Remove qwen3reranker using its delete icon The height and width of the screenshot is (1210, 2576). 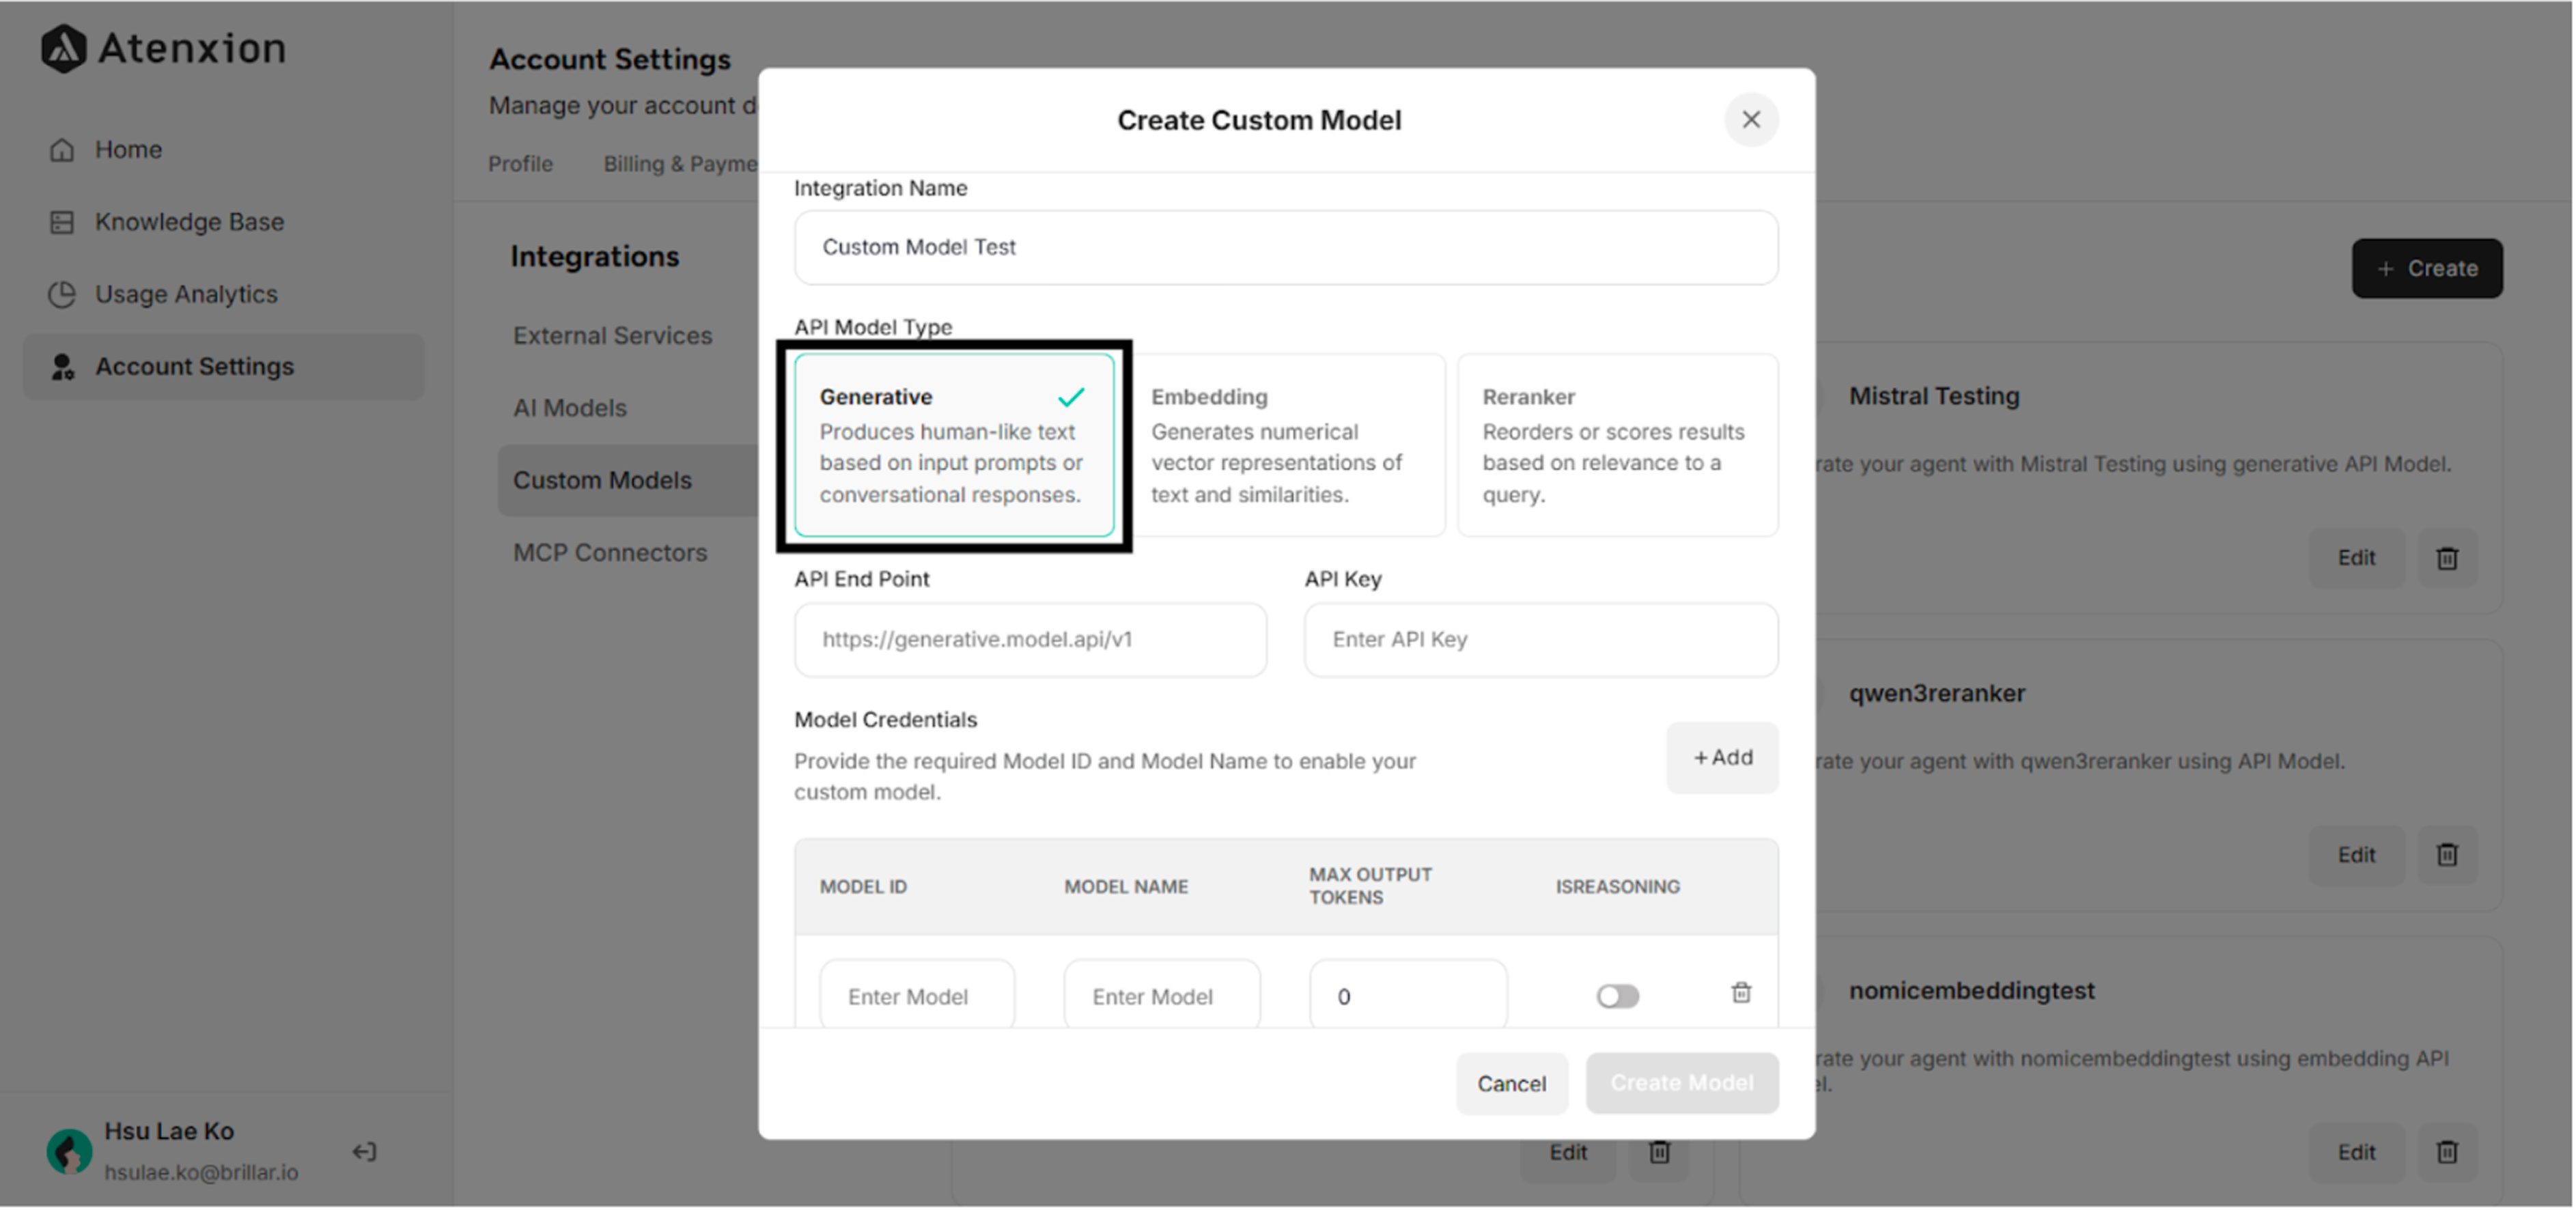(2447, 854)
